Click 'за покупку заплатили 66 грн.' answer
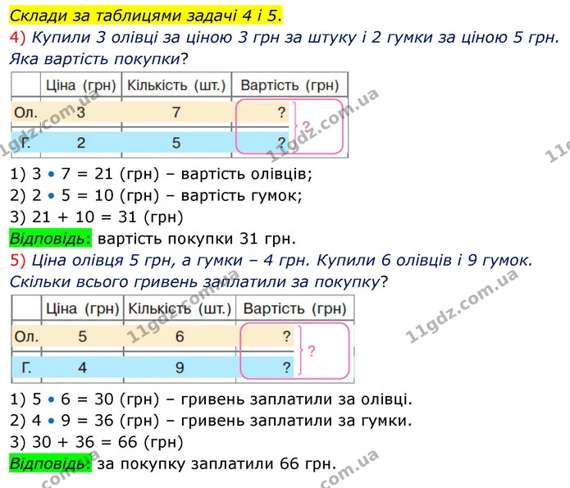The image size is (570, 488). (217, 464)
